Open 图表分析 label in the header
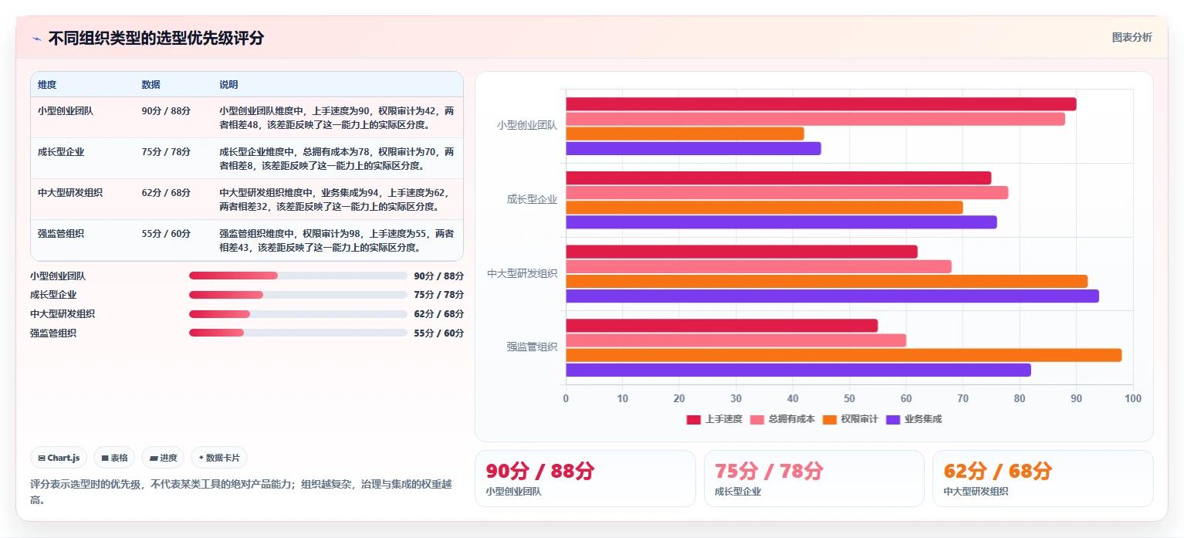This screenshot has height=538, width=1184. (1132, 37)
